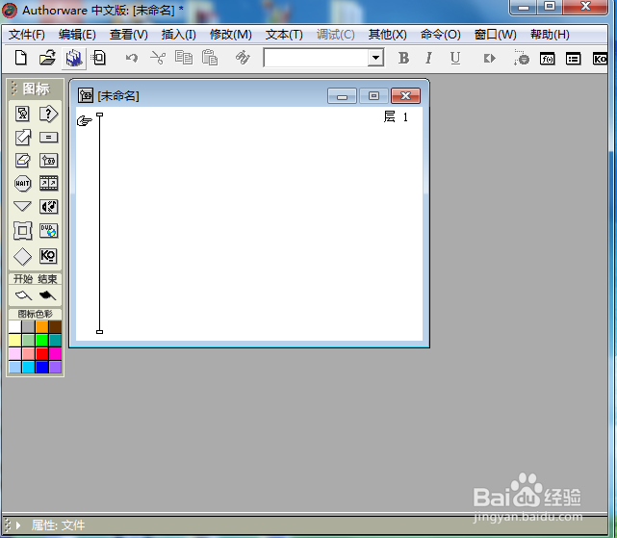Select the Framework icon in palette
617x538 pixels.
22,231
